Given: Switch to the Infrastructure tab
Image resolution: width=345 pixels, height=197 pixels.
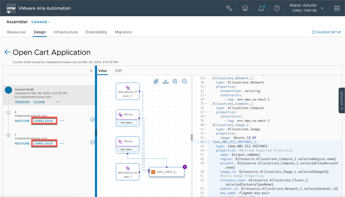Looking at the screenshot, I should click(66, 32).
